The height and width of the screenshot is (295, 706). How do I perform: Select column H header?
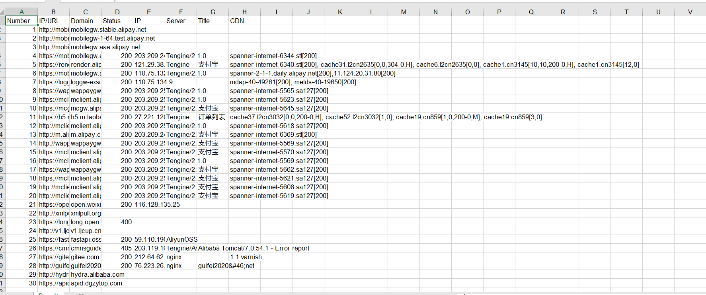click(x=244, y=12)
